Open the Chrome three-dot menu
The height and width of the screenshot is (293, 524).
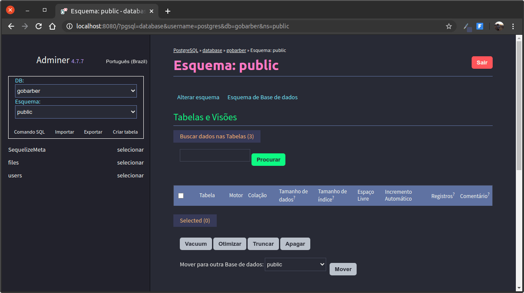[x=513, y=26]
